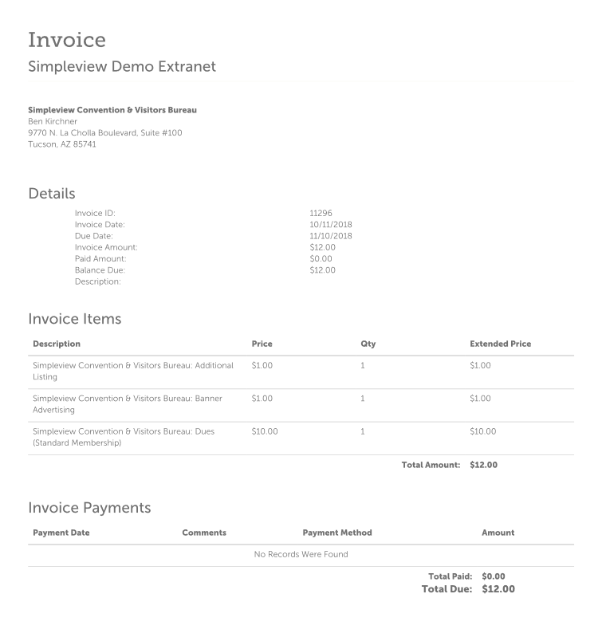Click the Dues price $10.00

coord(265,431)
